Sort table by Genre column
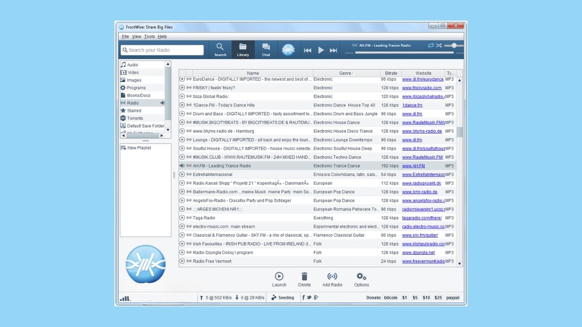Viewport: 582px width, 327px height. [346, 73]
